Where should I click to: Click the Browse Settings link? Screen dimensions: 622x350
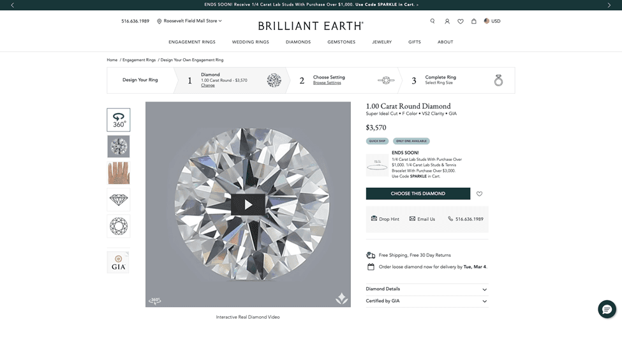pos(327,83)
